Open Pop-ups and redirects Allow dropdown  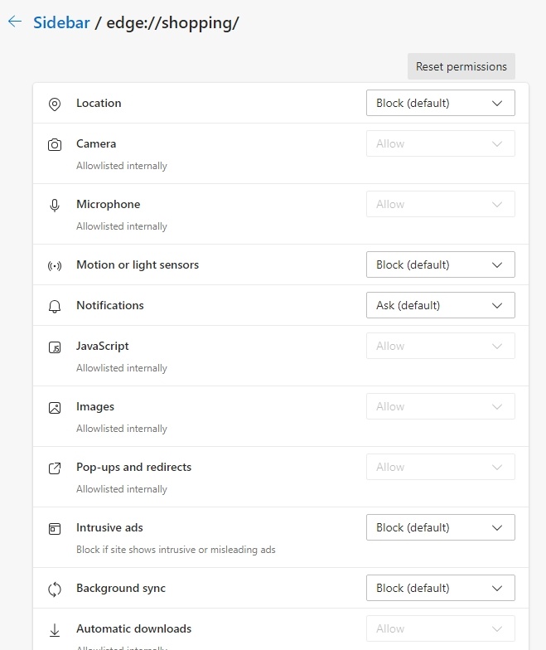tap(441, 467)
